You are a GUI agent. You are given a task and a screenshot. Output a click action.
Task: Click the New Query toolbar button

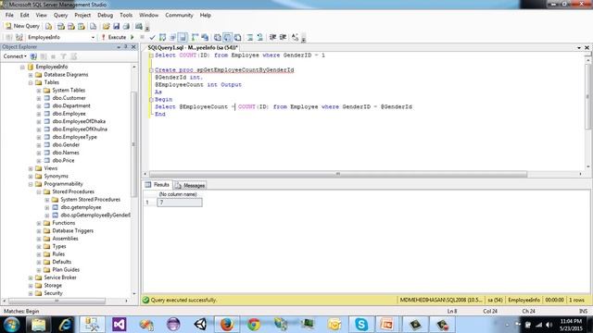[22, 26]
